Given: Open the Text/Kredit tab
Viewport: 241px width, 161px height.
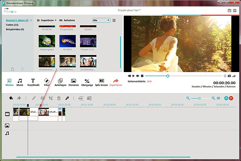Looking at the screenshot, I should [33, 83].
